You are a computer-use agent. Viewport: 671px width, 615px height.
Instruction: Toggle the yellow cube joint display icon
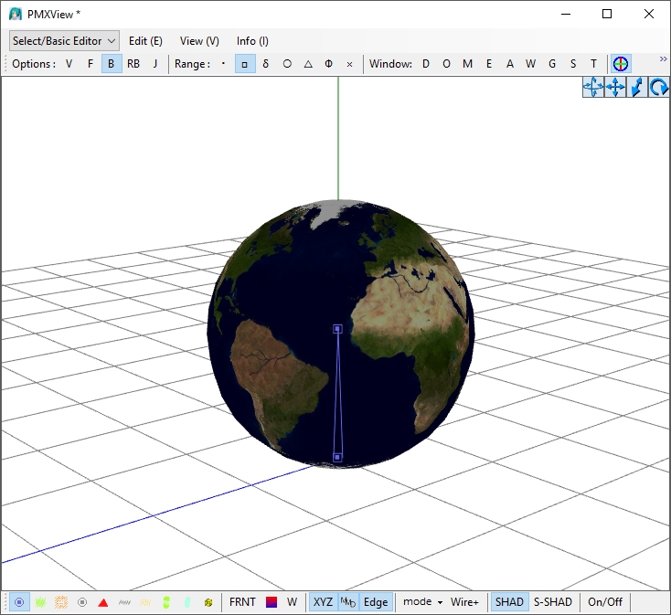(208, 602)
